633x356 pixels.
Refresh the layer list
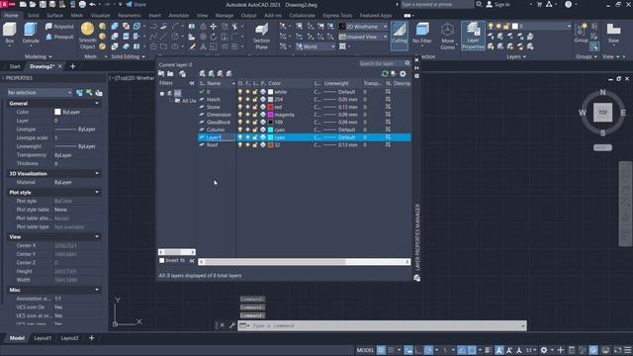click(x=385, y=73)
